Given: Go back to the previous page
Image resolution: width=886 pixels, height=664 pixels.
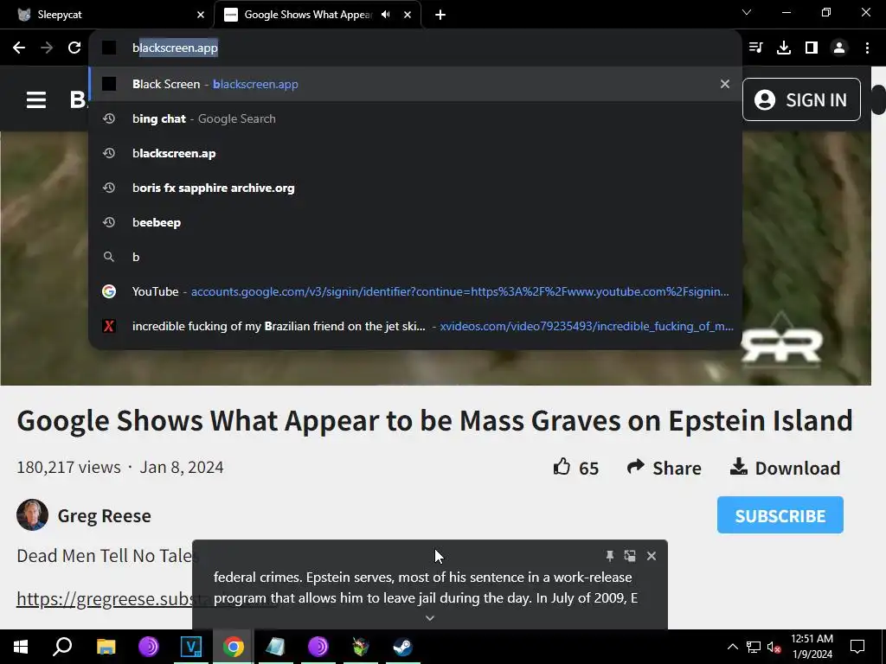Looking at the screenshot, I should point(19,48).
